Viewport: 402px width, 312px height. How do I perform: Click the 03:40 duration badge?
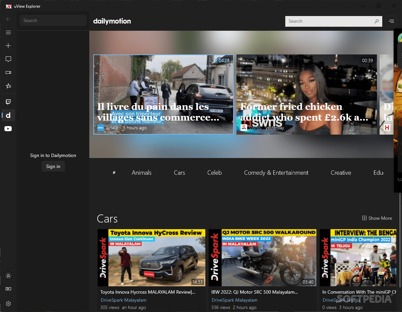coord(308,282)
